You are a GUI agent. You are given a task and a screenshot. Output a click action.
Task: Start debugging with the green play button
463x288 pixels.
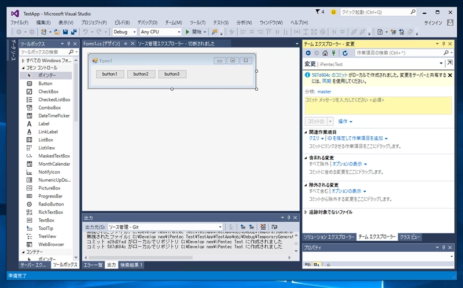tap(187, 32)
